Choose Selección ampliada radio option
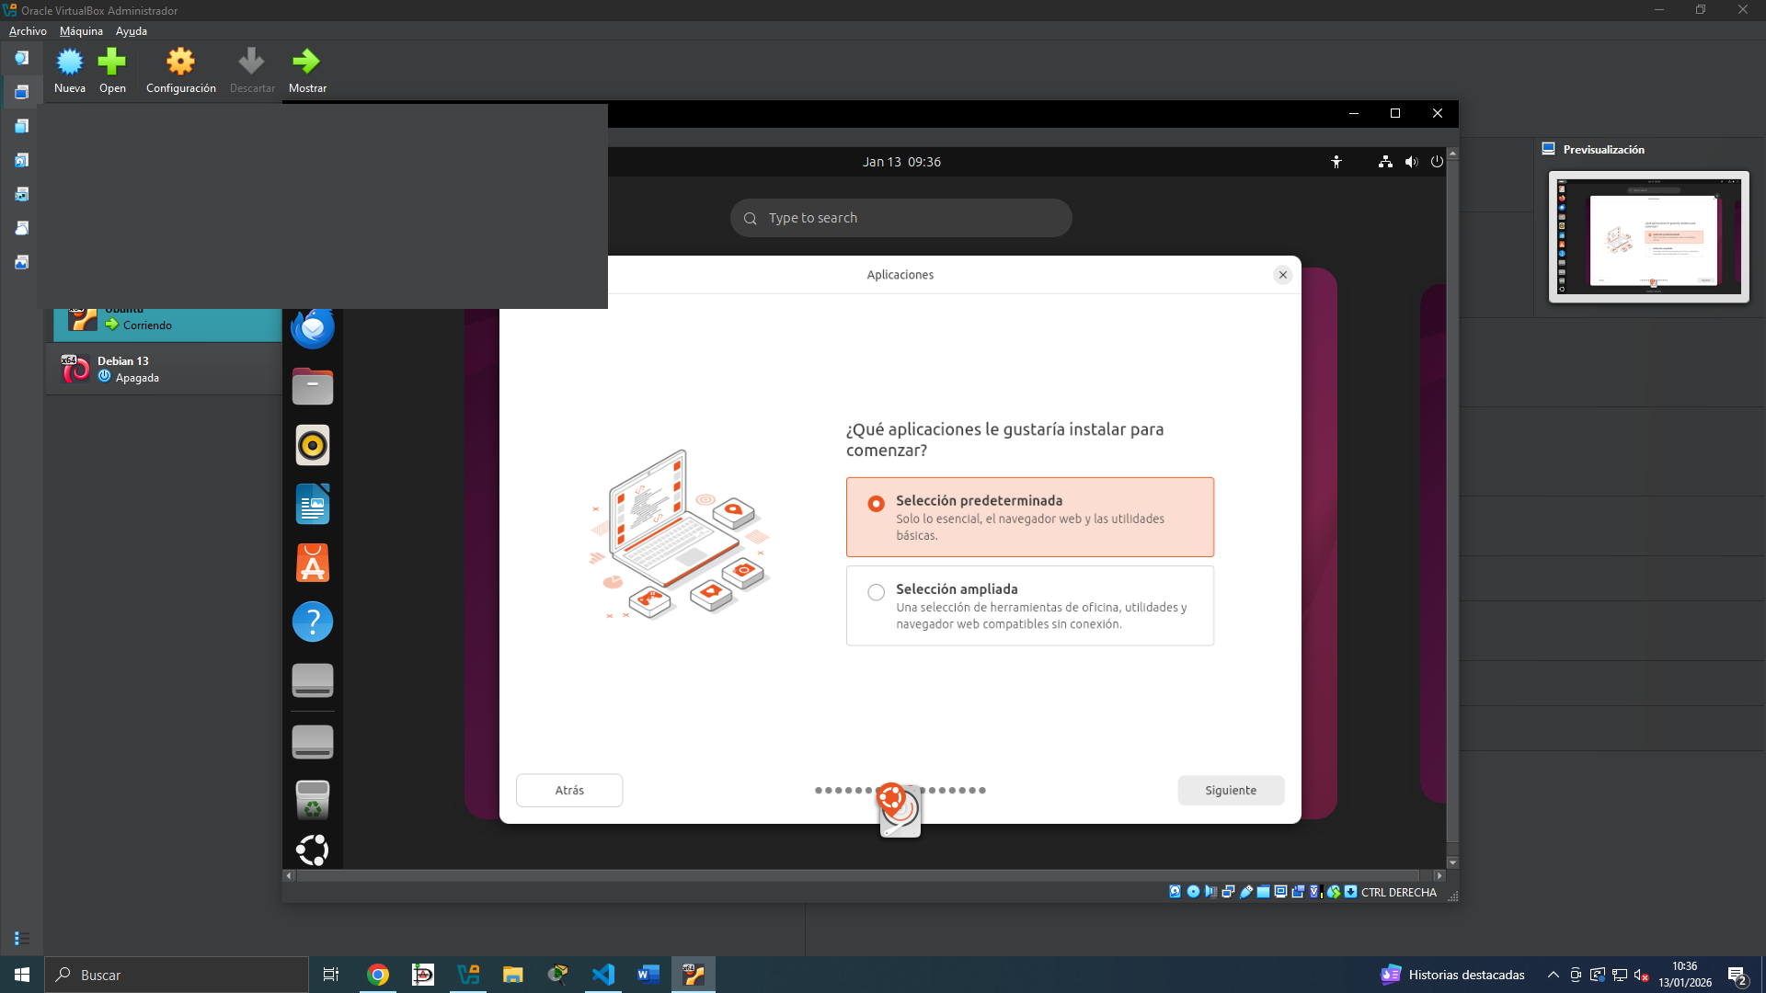 point(1029,606)
